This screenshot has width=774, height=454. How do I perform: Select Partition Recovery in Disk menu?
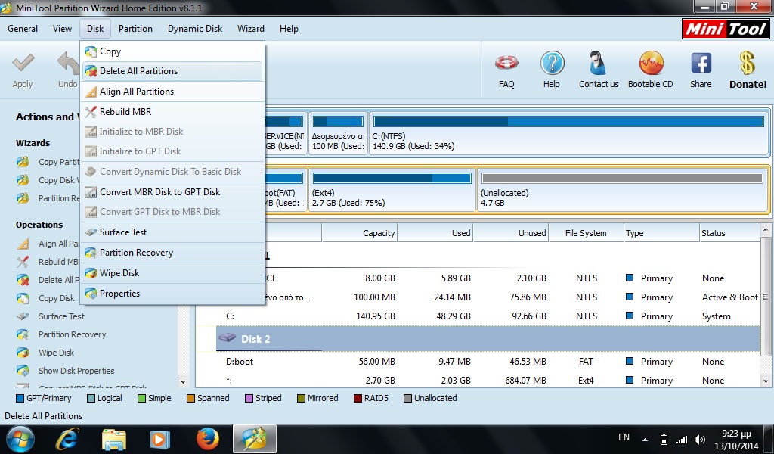[173, 253]
